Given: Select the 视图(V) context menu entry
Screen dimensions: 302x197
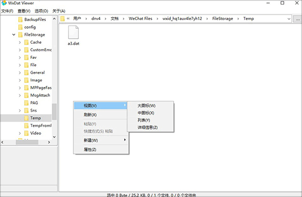Looking at the screenshot, I should pos(100,106).
